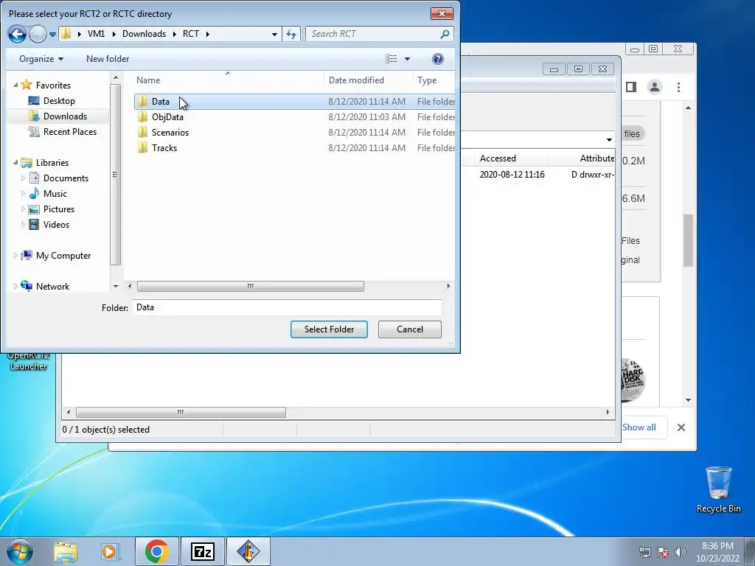
Task: Dismiss the Chrome downloads bar
Action: click(x=681, y=427)
